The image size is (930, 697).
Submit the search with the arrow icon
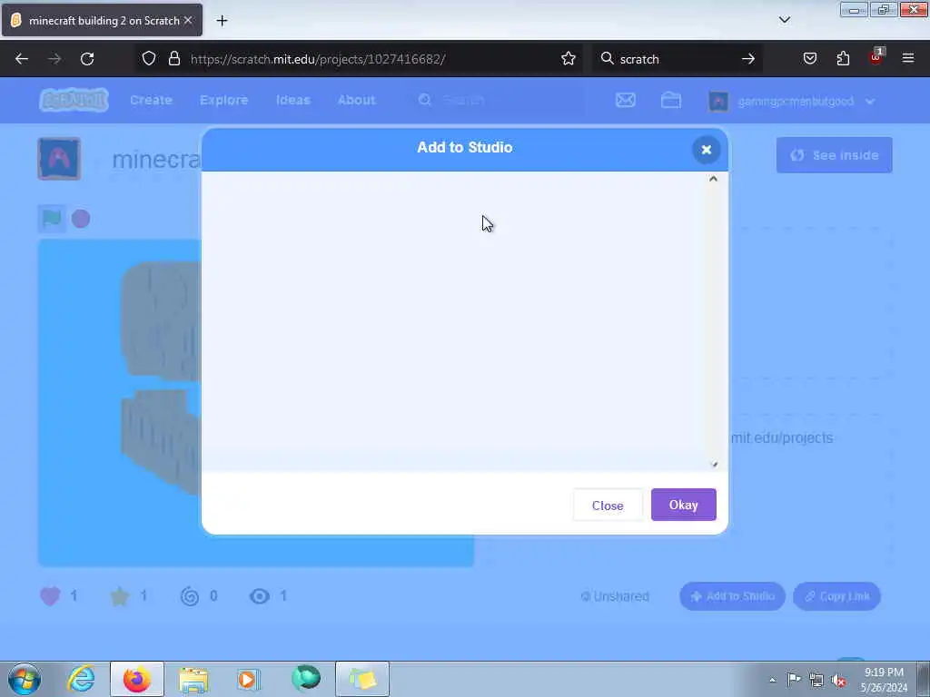coord(748,59)
